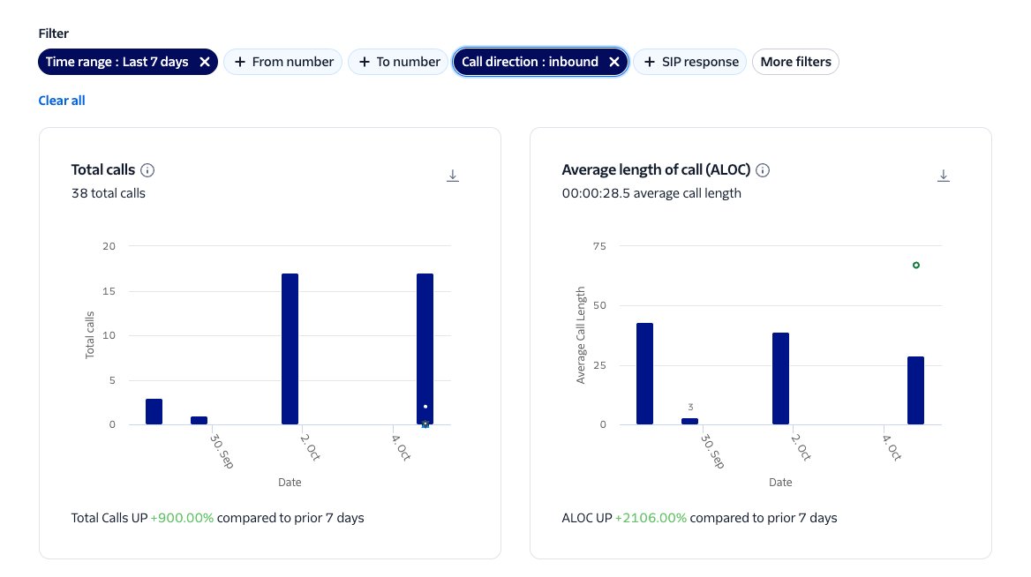1031x577 pixels.
Task: Show info for Total calls
Action: (x=147, y=170)
